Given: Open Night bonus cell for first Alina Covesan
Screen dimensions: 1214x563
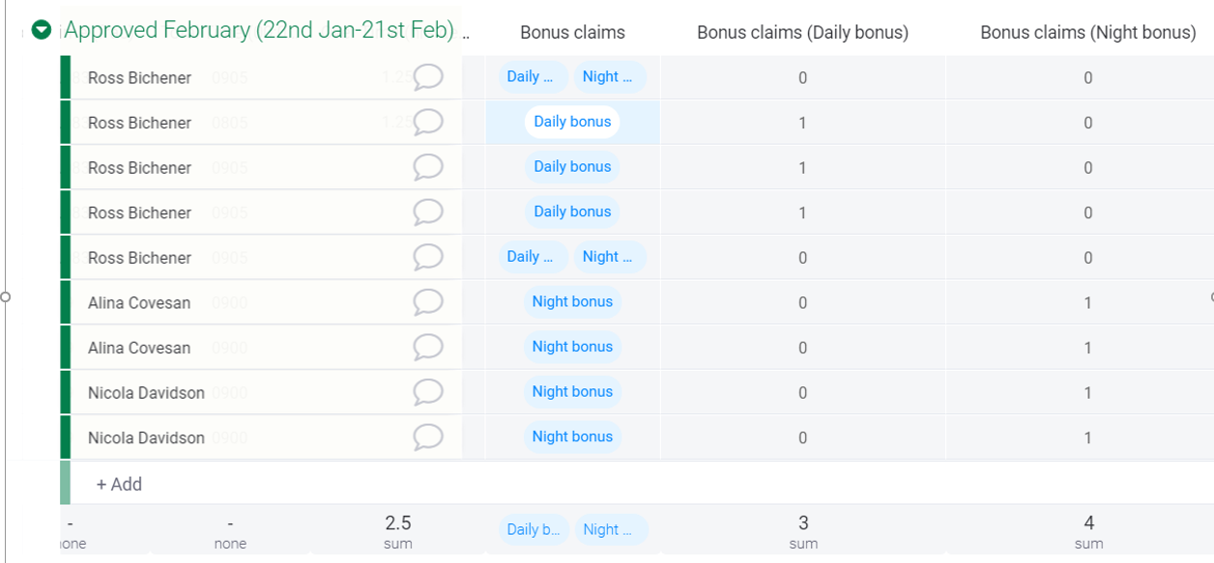Looking at the screenshot, I should point(572,302).
